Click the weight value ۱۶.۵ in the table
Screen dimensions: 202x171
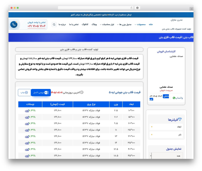click(116, 149)
